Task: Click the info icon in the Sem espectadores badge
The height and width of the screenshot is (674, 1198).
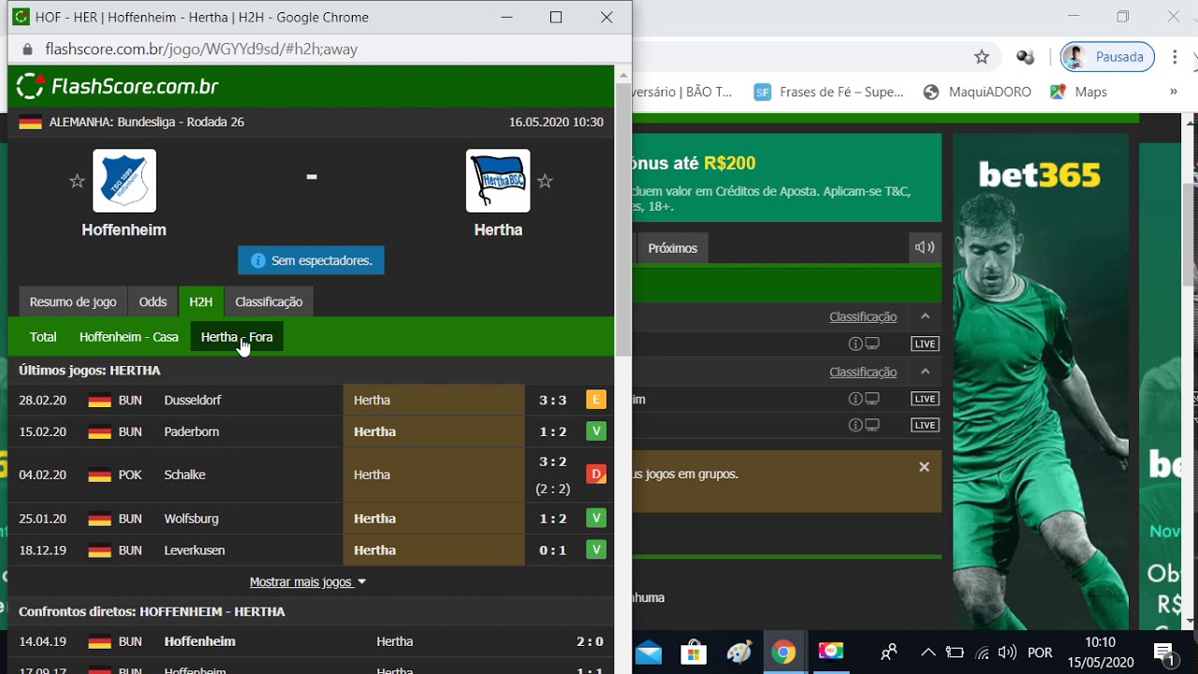Action: point(258,260)
